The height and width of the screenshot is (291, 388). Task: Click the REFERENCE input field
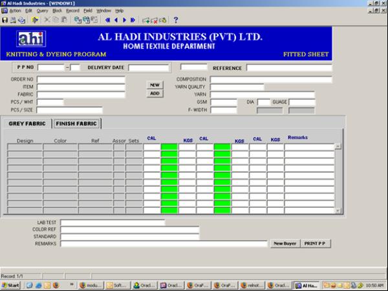click(x=289, y=68)
